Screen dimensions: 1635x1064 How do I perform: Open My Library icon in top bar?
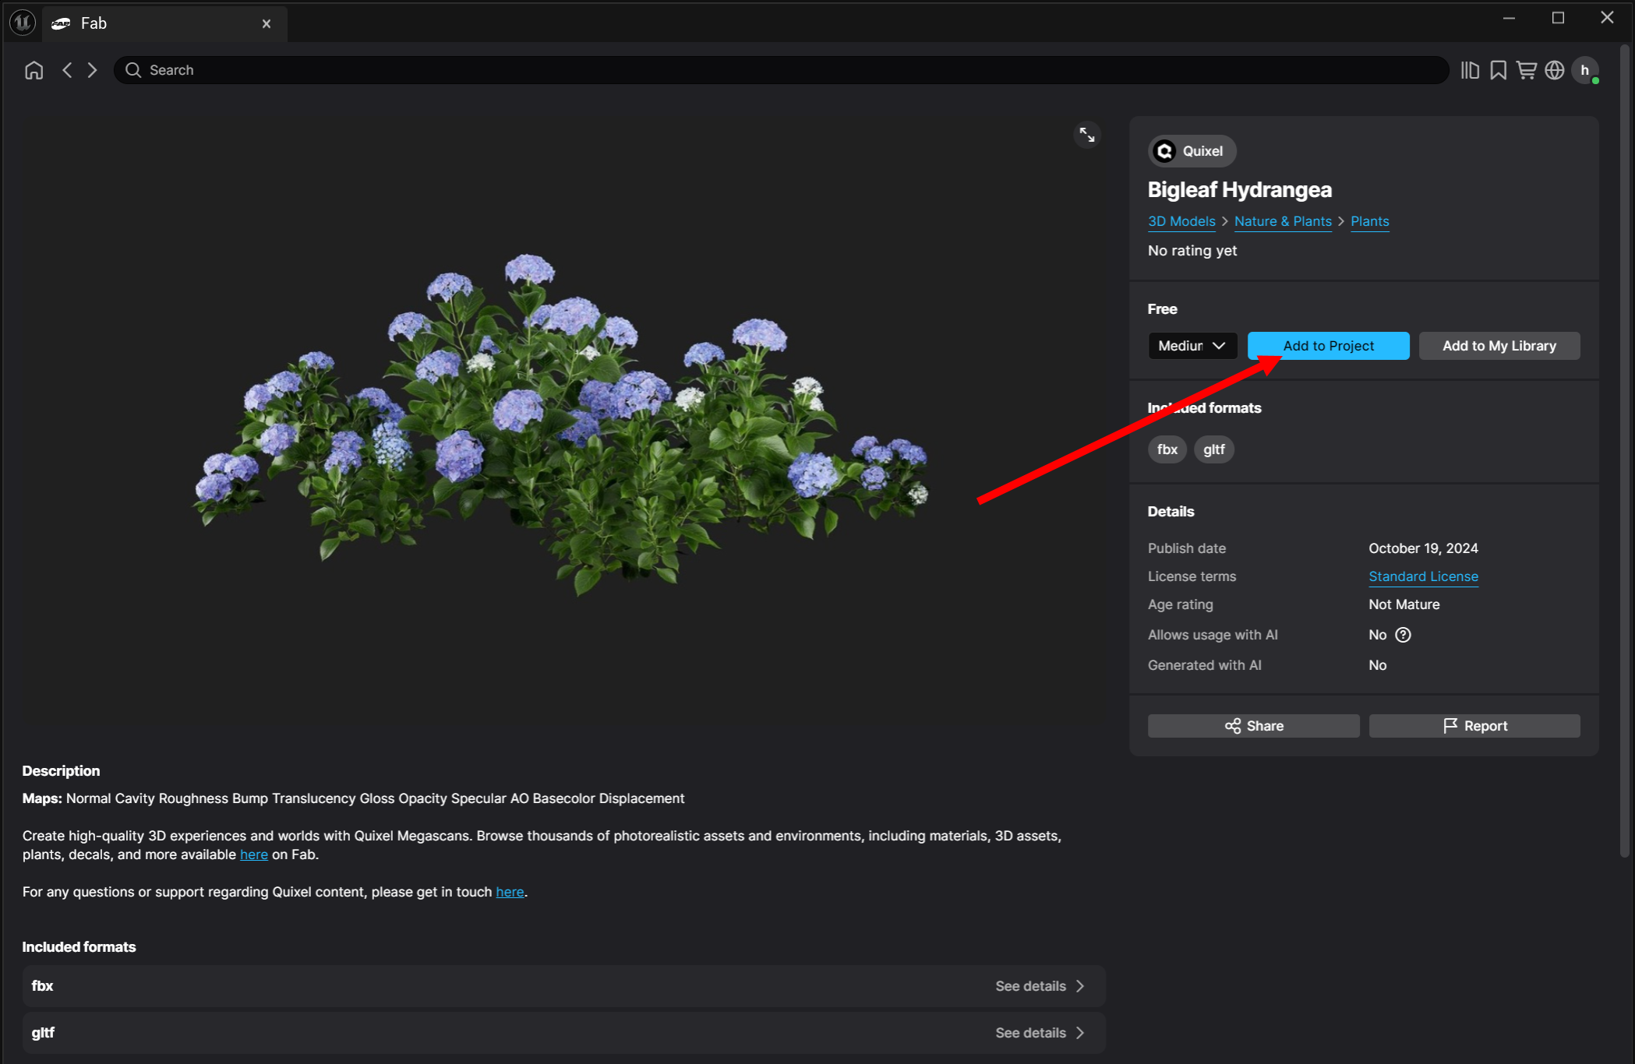click(1470, 70)
